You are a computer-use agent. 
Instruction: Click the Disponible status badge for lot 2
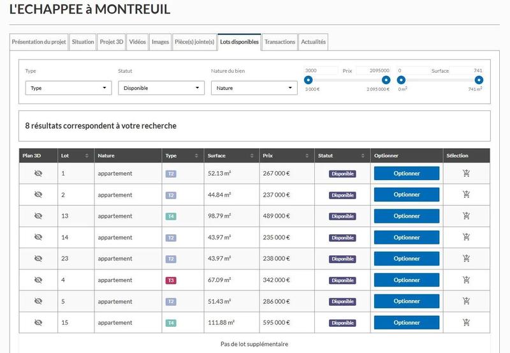[x=342, y=195]
